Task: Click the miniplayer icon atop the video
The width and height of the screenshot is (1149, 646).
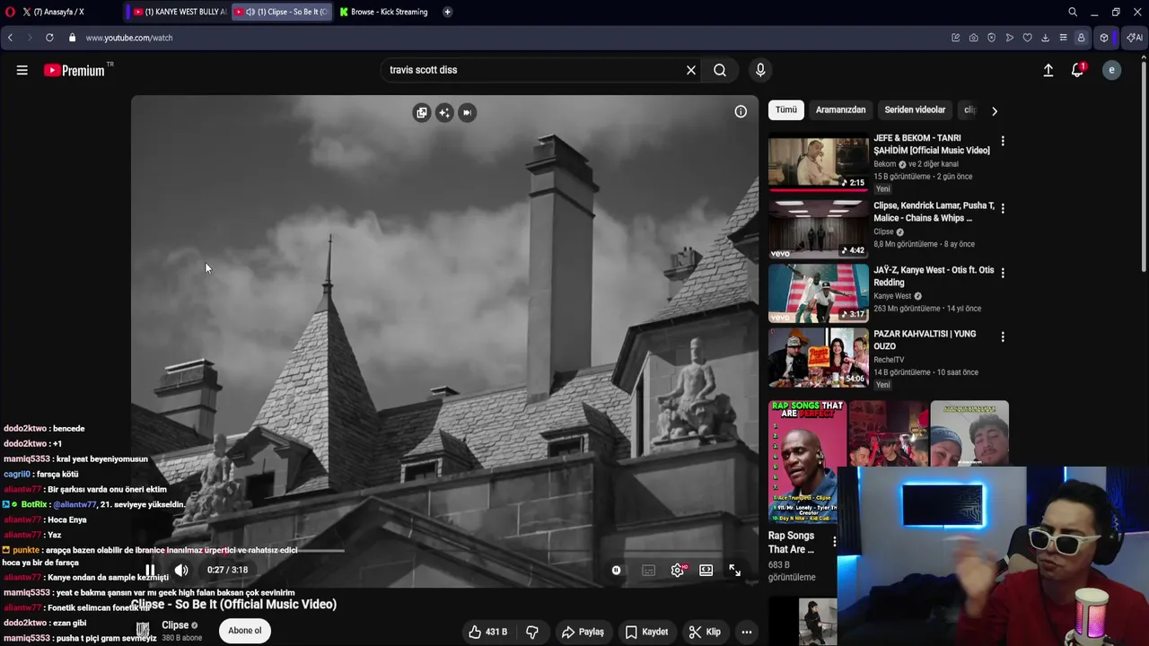Action: pos(422,112)
